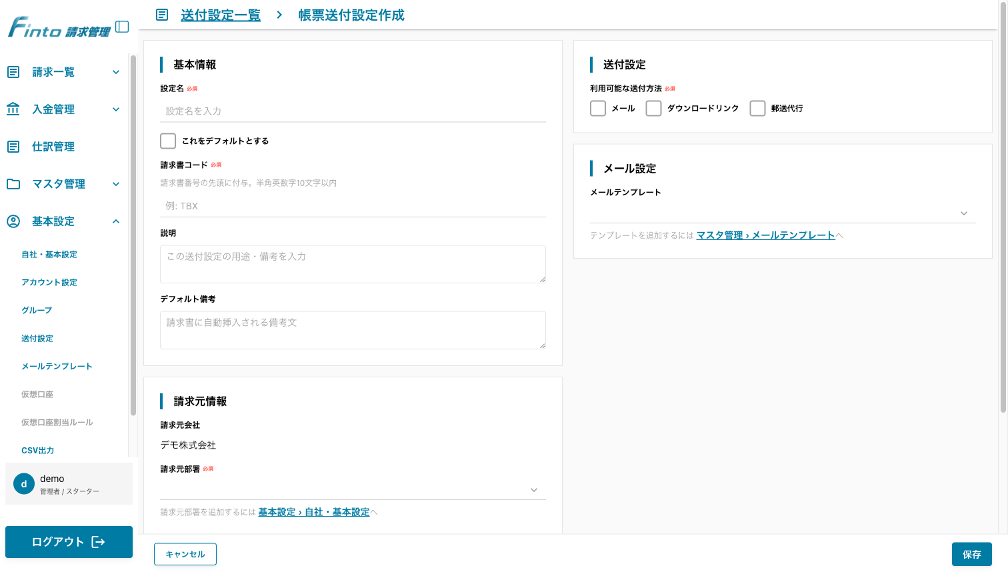Enable これをデフォルトとする checkbox
Viewport: 1008px width, 574px height.
pos(168,141)
